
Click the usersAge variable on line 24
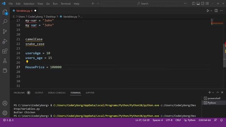point(33,53)
